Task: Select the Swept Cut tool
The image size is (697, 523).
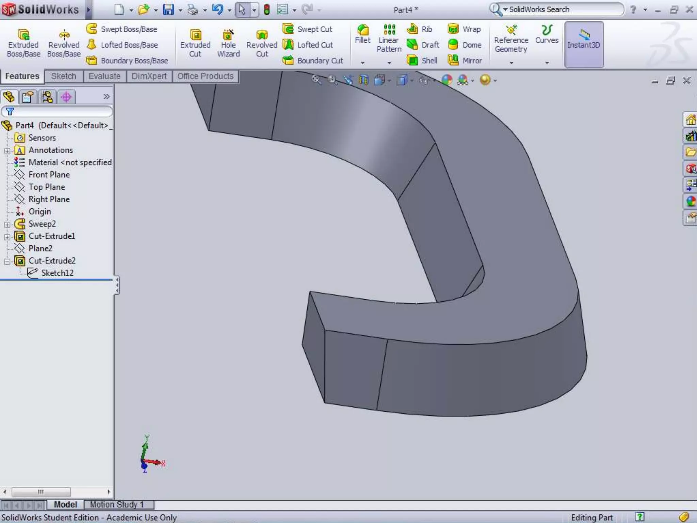Action: (307, 29)
